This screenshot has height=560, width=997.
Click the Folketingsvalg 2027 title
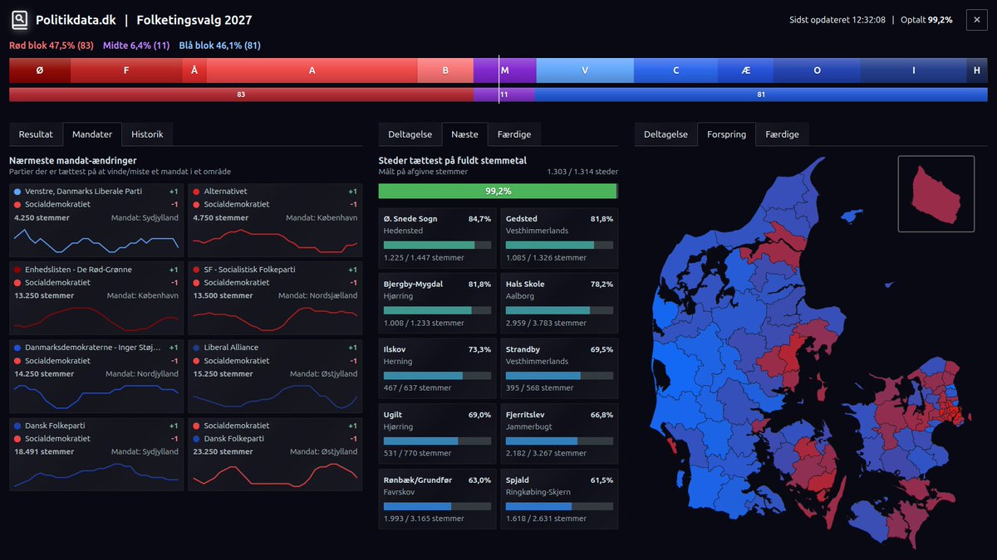coord(194,20)
